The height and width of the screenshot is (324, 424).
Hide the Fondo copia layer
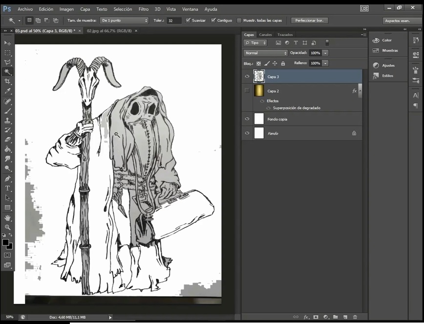247,119
